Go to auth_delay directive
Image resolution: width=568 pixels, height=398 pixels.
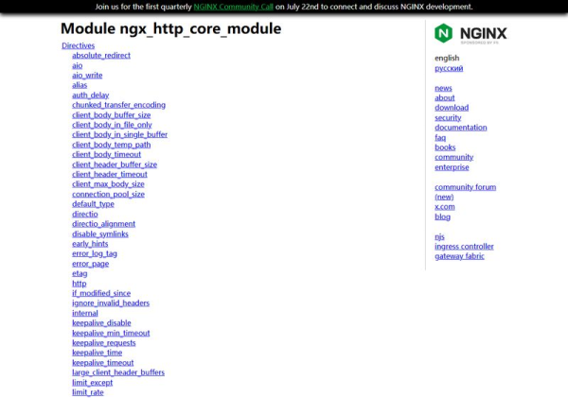click(91, 95)
